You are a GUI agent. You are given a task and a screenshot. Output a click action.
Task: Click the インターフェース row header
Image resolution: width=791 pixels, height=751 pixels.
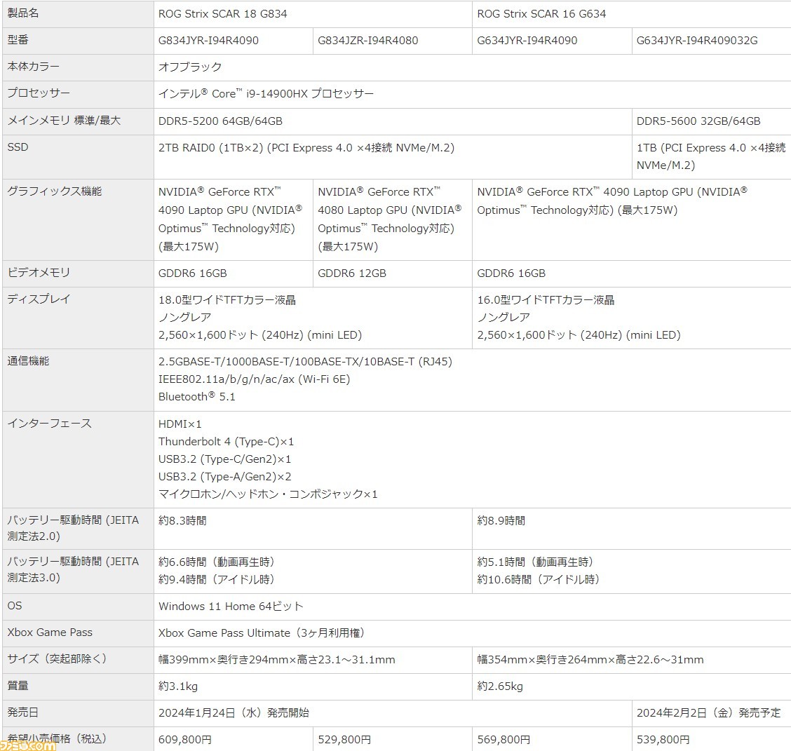click(79, 459)
